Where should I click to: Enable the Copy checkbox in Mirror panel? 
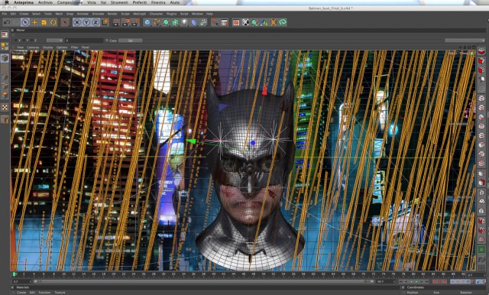pos(107,41)
